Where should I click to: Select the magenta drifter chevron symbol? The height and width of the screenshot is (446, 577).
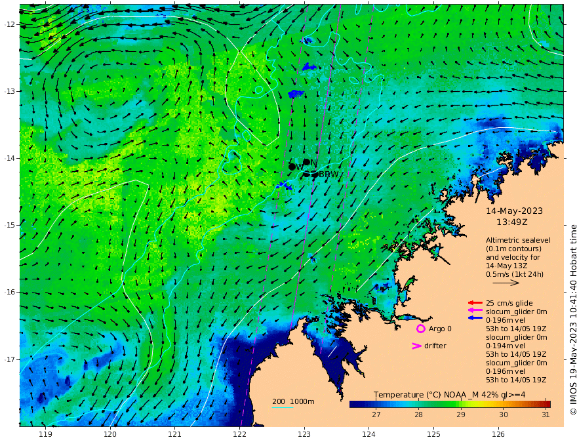coord(416,346)
